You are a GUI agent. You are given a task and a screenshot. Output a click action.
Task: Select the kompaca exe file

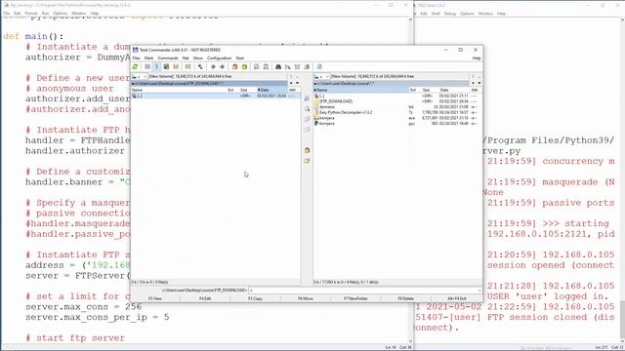click(397, 118)
